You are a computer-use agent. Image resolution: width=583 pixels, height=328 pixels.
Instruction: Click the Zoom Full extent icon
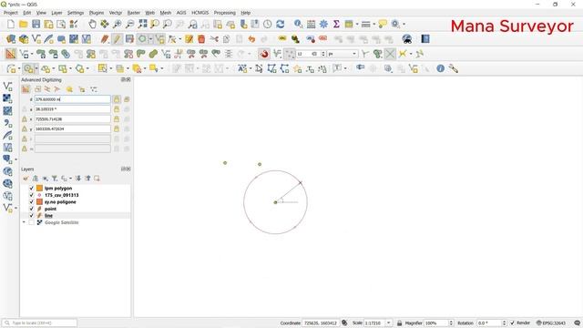[x=142, y=25]
